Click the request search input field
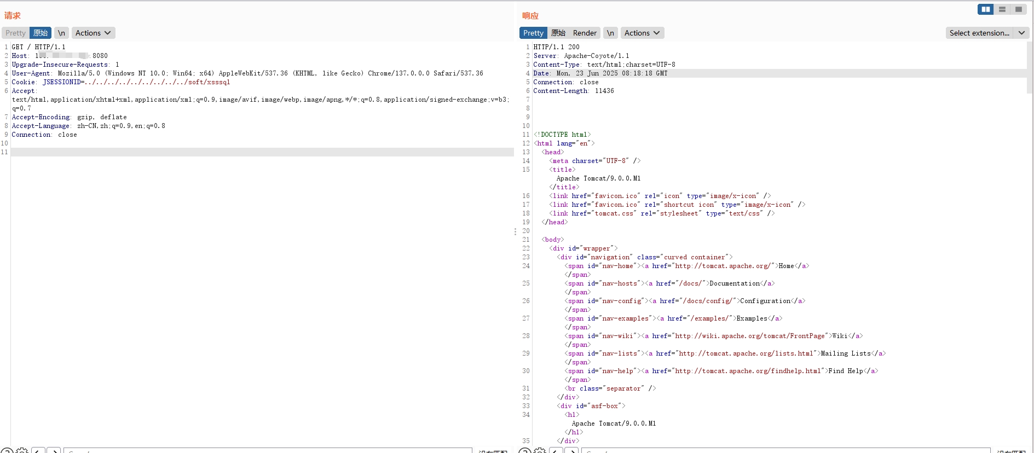Screen dimensions: 1034x453 coord(268,451)
